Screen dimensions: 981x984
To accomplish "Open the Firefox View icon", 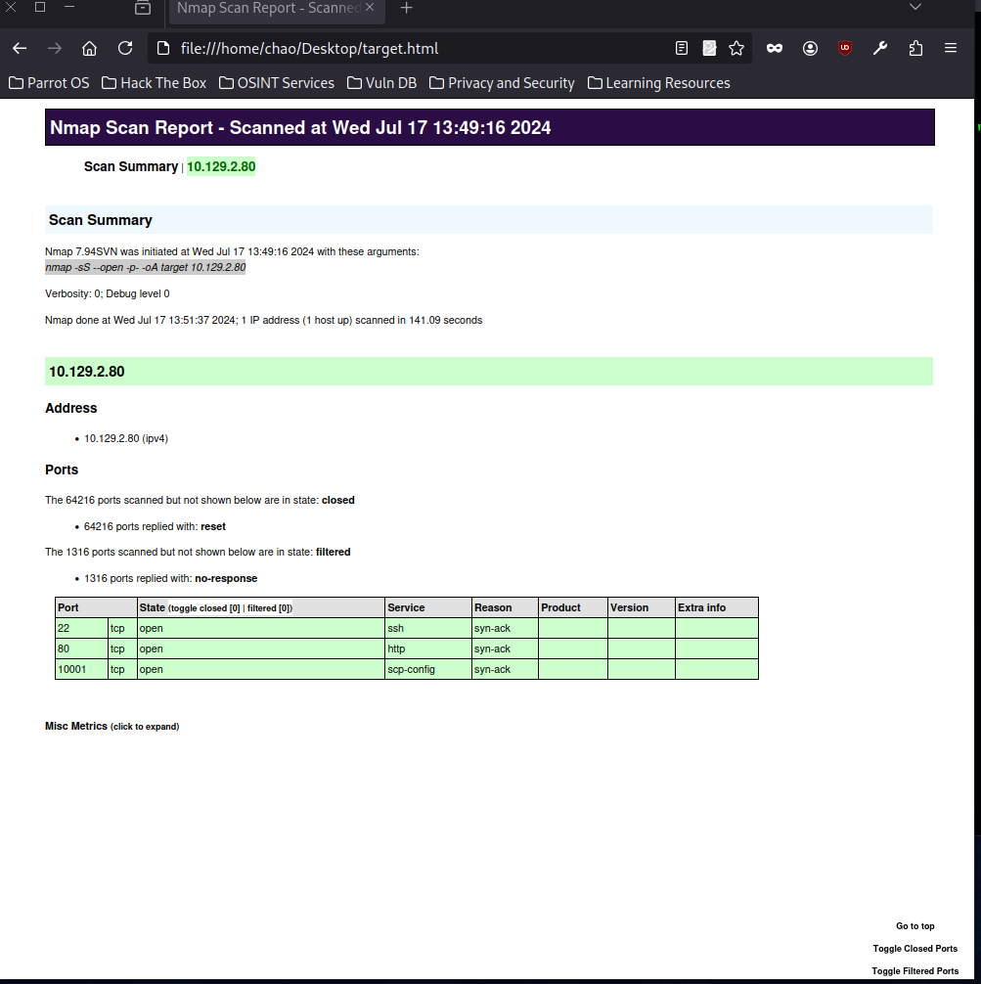I will pos(143,8).
